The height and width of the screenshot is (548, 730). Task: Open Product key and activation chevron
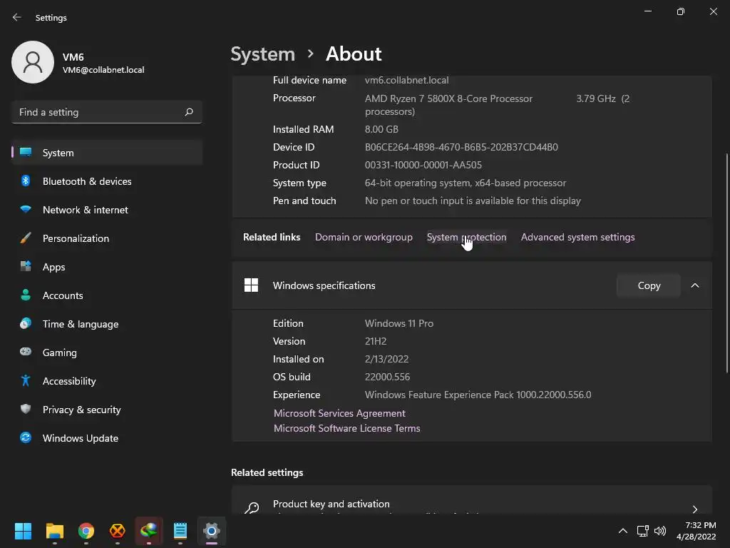(694, 509)
